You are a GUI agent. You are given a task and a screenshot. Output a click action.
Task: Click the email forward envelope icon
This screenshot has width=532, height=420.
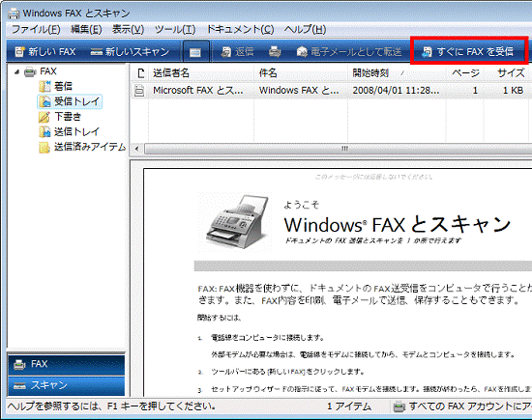click(301, 52)
